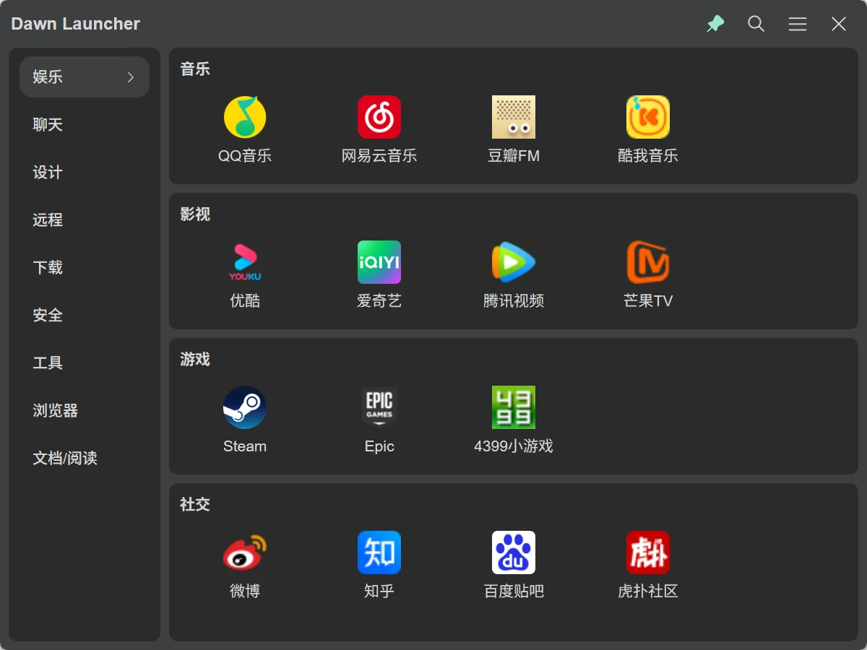Open the search magnifier icon
This screenshot has height=650, width=867.
[756, 24]
